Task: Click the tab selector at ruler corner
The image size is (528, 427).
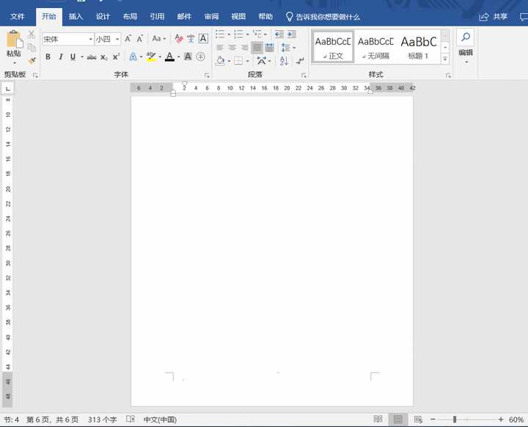Action: click(x=8, y=89)
